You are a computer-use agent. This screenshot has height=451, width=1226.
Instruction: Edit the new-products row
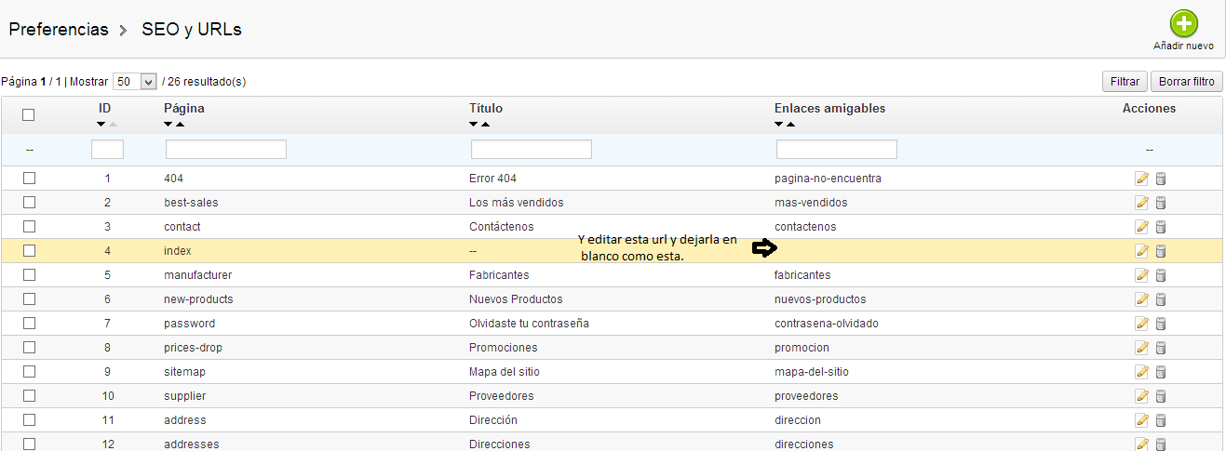point(1142,299)
